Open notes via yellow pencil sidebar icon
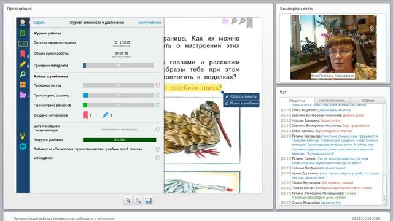The image size is (393, 221). 23,64
